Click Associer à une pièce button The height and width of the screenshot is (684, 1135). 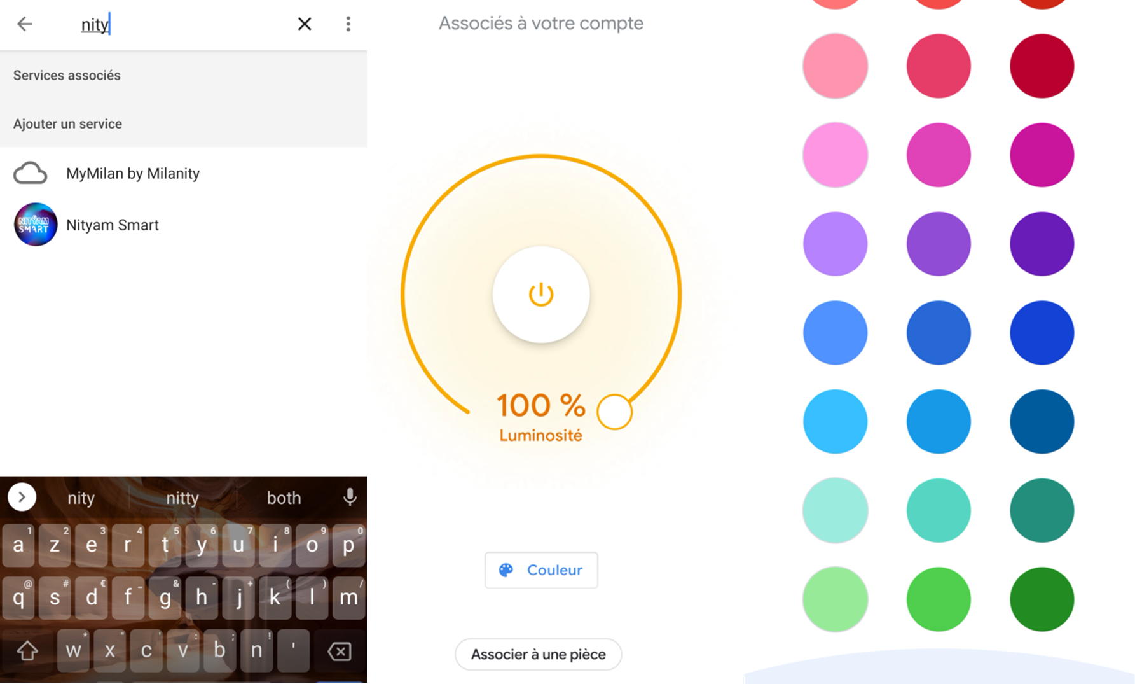(538, 654)
